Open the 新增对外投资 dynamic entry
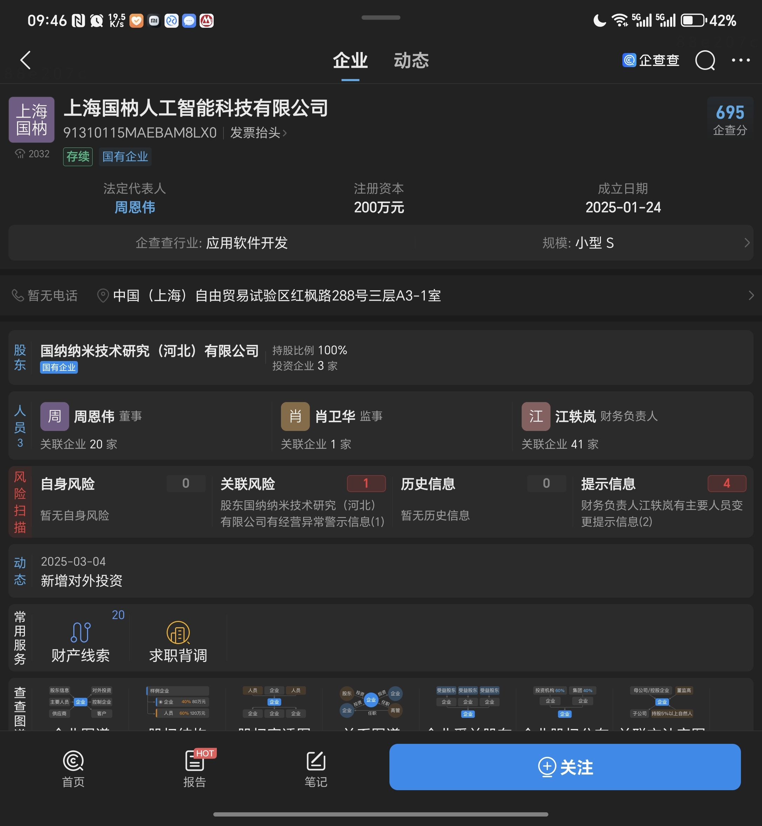The height and width of the screenshot is (826, 762). [81, 581]
